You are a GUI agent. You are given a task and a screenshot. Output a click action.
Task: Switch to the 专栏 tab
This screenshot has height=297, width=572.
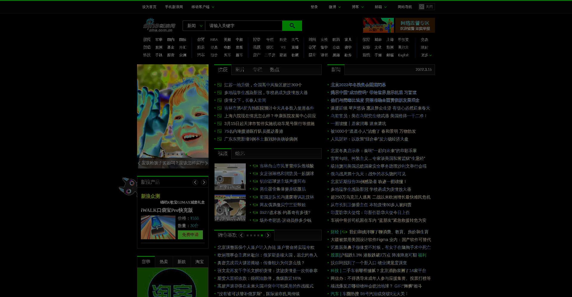tap(257, 70)
